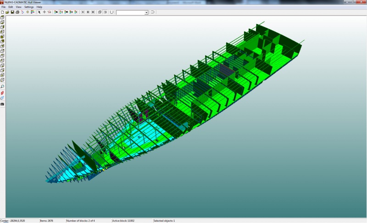This screenshot has width=367, height=223.
Task: Click the Print icon in toolbar
Action: point(17,12)
